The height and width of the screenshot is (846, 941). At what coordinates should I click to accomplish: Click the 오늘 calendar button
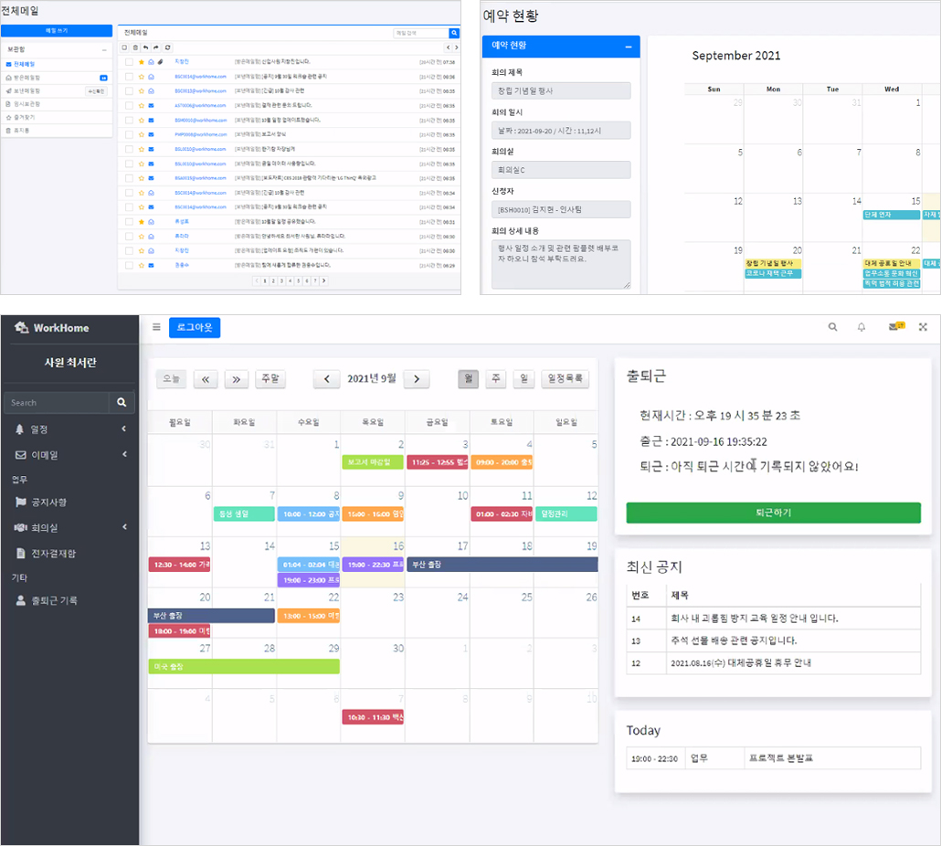[171, 378]
